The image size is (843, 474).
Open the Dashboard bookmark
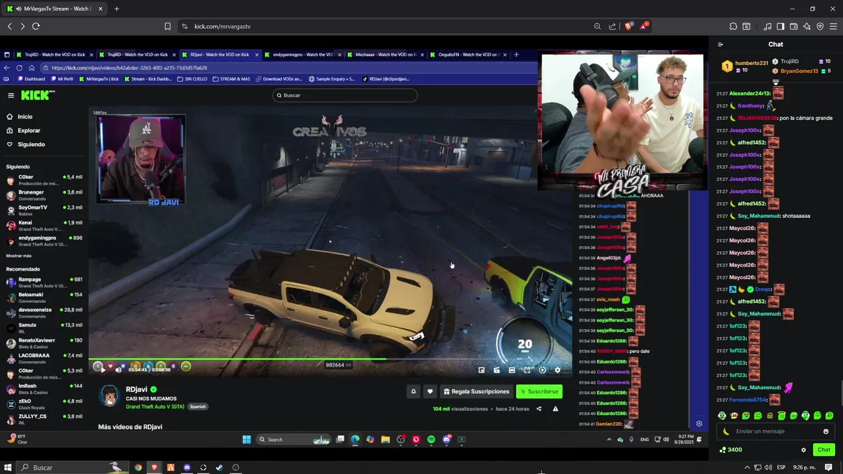[32, 79]
